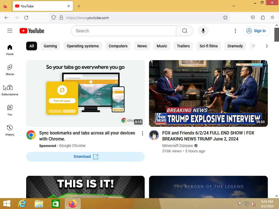Open Trump Explosive Interview thumbnail
The width and height of the screenshot is (279, 209).
click(x=208, y=94)
